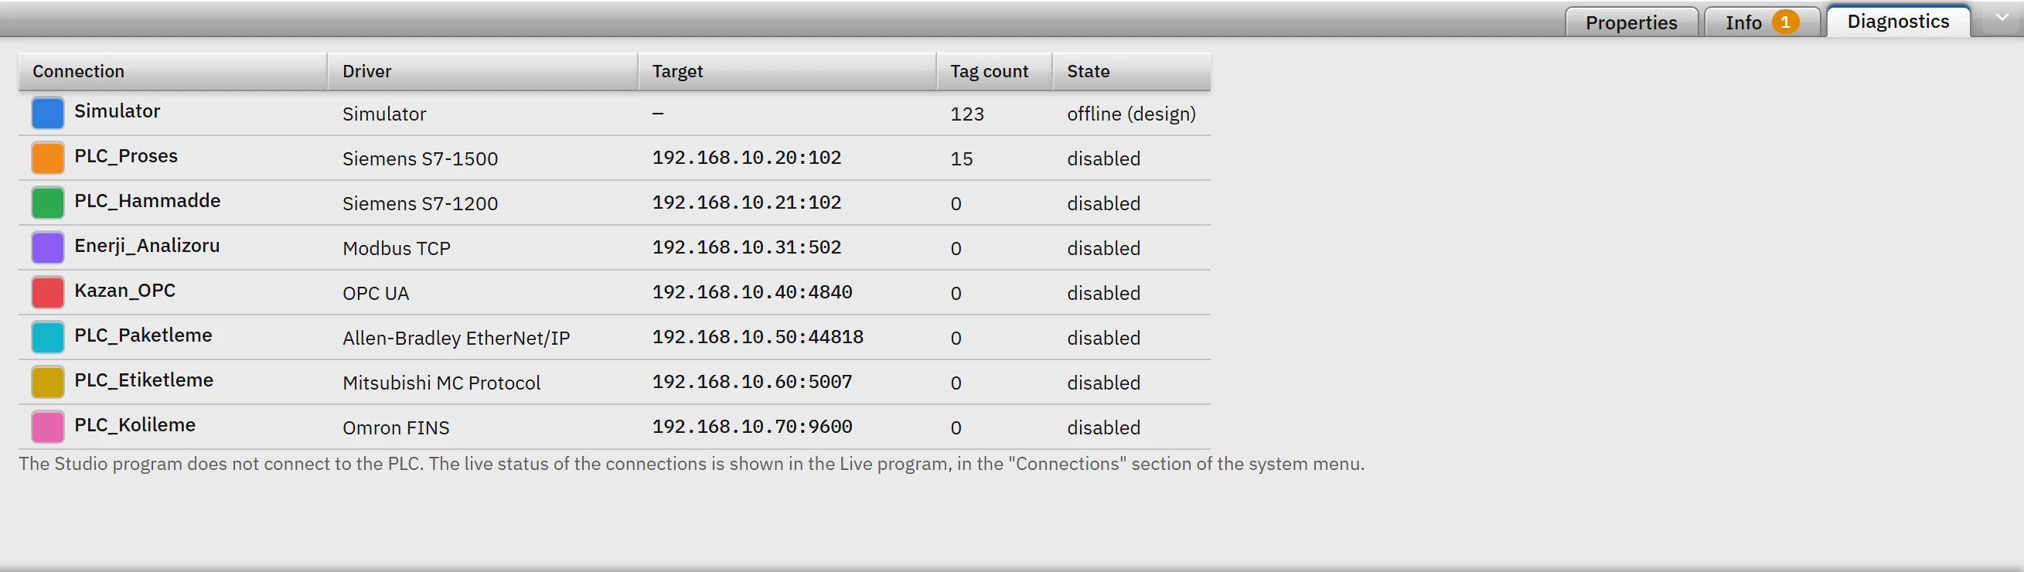The height and width of the screenshot is (572, 2024).
Task: Select the PLC_Hammadde connection name
Action: click(147, 201)
